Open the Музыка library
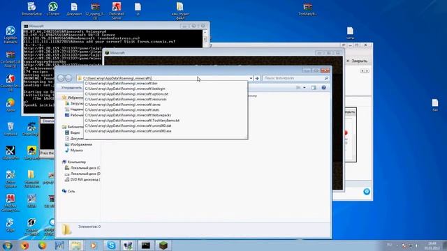The image size is (447, 251). tap(74, 151)
